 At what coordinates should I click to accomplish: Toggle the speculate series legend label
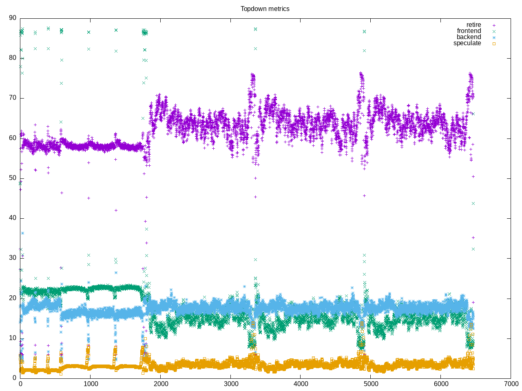(x=467, y=43)
